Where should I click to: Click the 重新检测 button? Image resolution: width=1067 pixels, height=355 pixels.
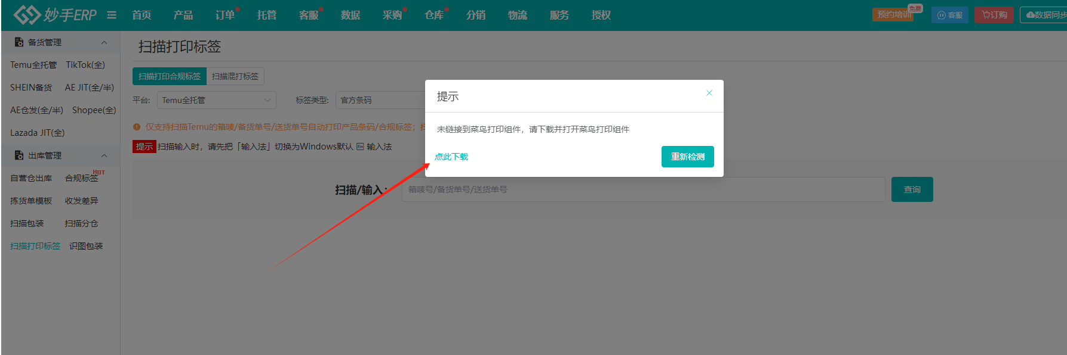tap(687, 157)
